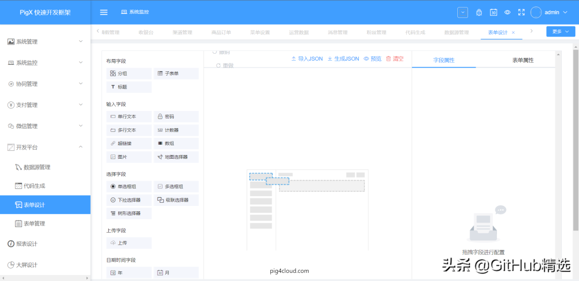Switch to the 菜单设置 tab
This screenshot has width=579, height=281.
point(260,33)
